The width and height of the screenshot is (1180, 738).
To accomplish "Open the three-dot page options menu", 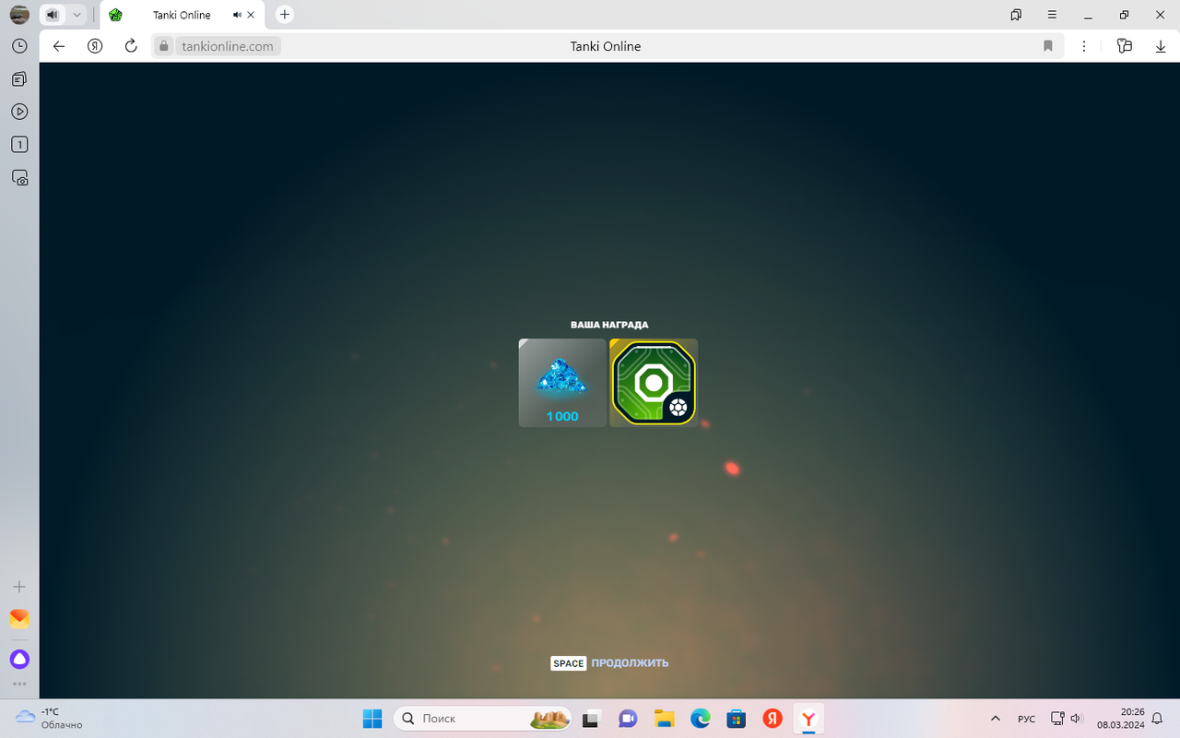I will click(1084, 46).
